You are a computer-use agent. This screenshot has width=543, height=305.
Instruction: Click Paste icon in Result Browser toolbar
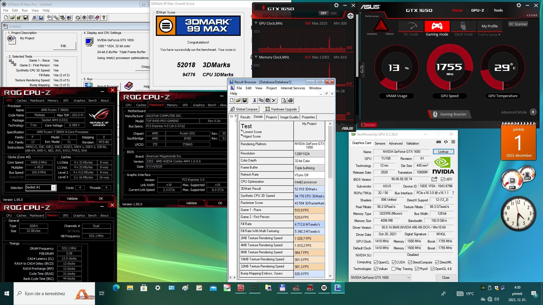267,100
